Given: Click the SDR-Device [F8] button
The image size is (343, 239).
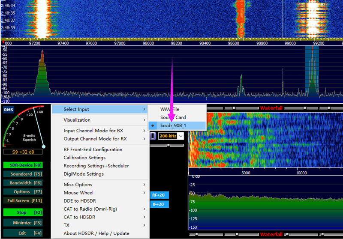Looking at the screenshot, I should pyautogui.click(x=22, y=165).
